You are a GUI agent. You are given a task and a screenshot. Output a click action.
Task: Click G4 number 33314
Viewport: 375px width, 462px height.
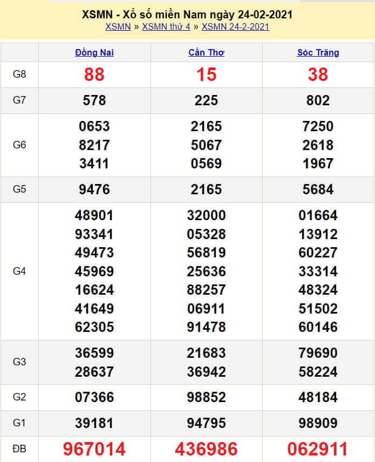coord(318,271)
